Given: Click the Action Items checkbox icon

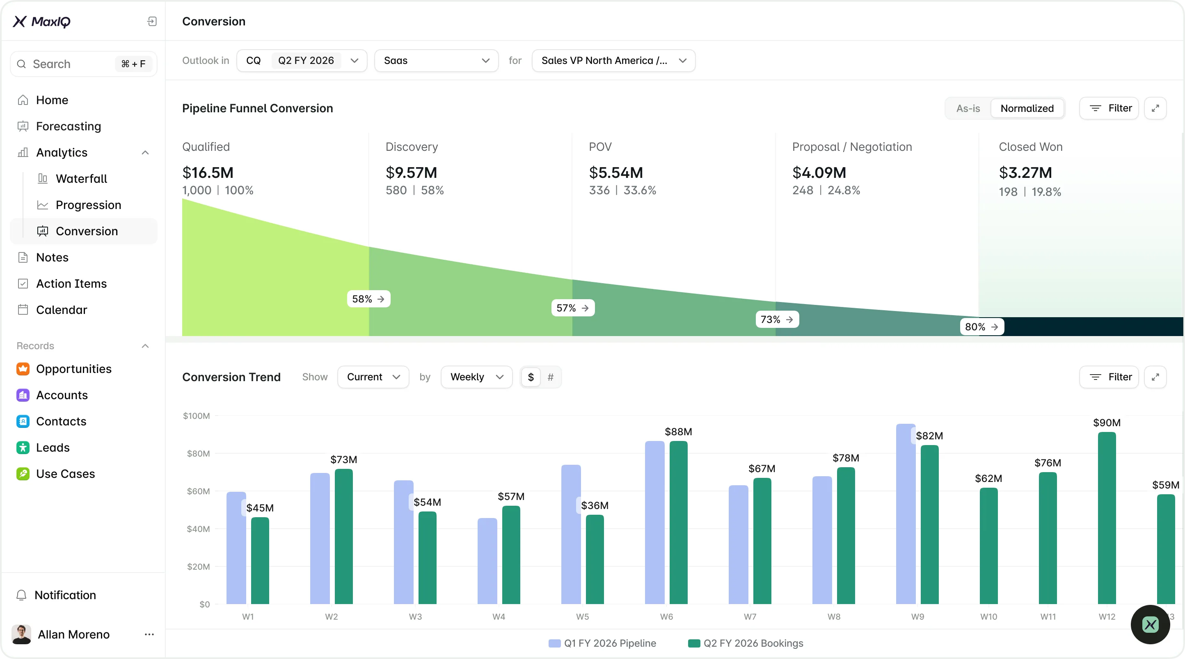Looking at the screenshot, I should (23, 284).
